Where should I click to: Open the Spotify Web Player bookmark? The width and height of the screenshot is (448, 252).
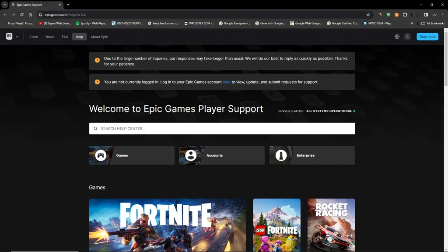pos(91,24)
